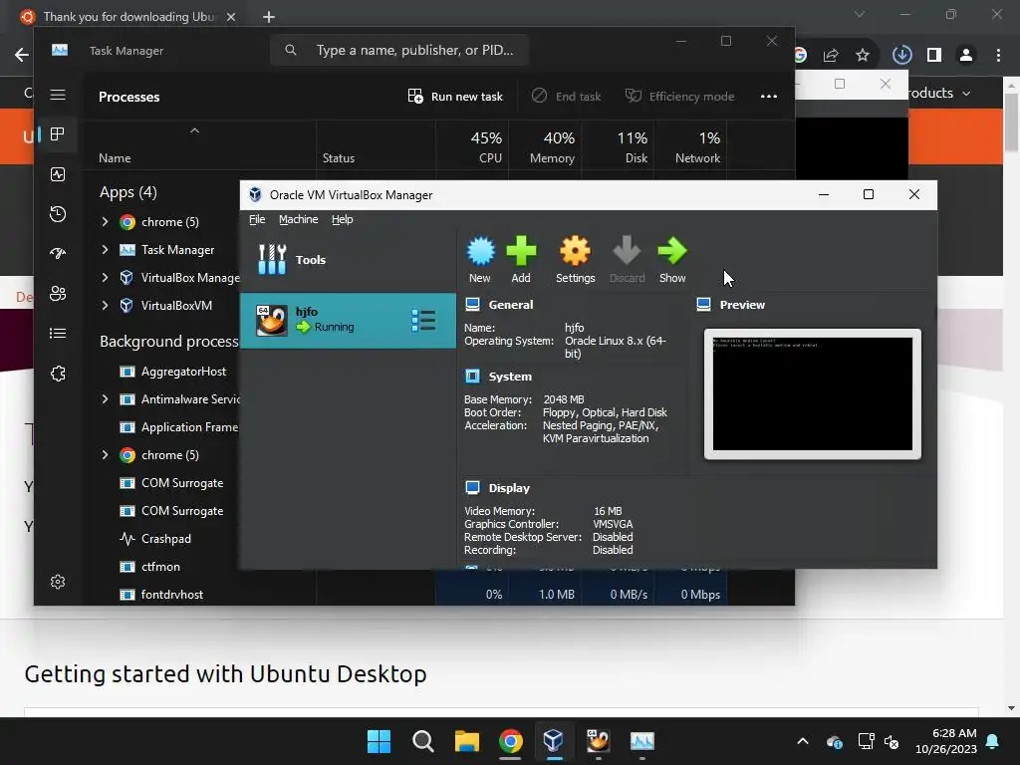Click the General section header in VirtualBox
The width and height of the screenshot is (1020, 765).
511,305
